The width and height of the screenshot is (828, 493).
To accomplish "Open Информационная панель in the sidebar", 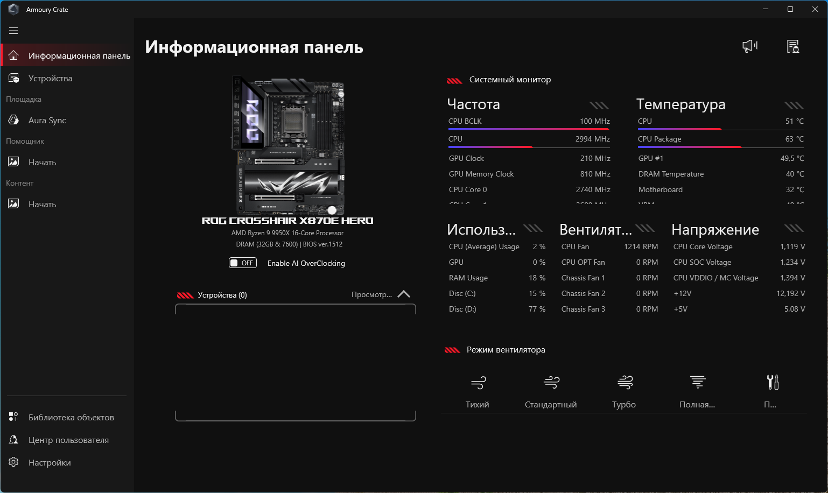I will pos(67,55).
